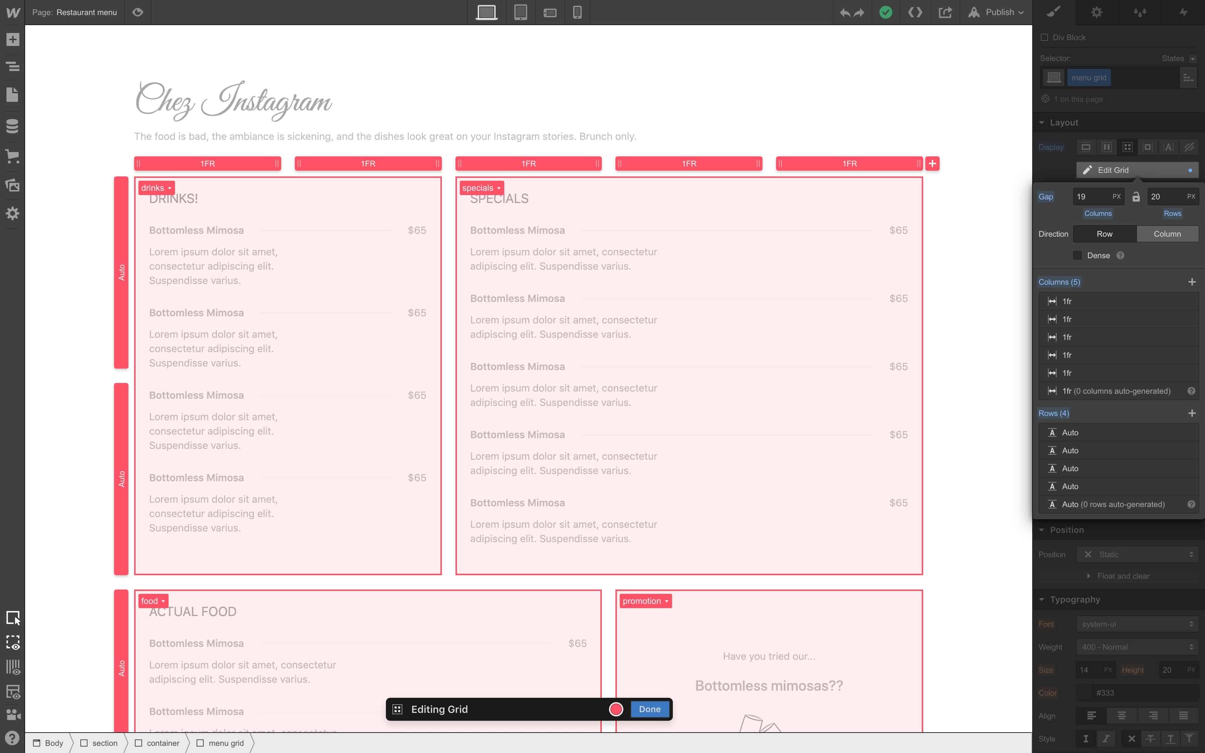This screenshot has height=753, width=1205.
Task: Select flex display mode in Layout
Action: point(1106,147)
